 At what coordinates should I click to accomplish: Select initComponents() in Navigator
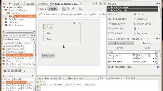tap(15, 49)
